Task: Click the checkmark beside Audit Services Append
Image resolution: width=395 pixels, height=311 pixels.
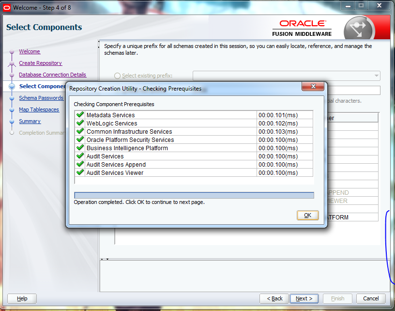Action: pos(80,164)
